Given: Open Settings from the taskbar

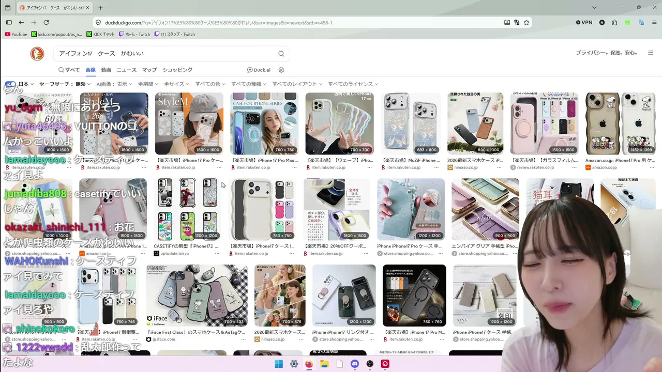Looking at the screenshot, I should tap(294, 364).
